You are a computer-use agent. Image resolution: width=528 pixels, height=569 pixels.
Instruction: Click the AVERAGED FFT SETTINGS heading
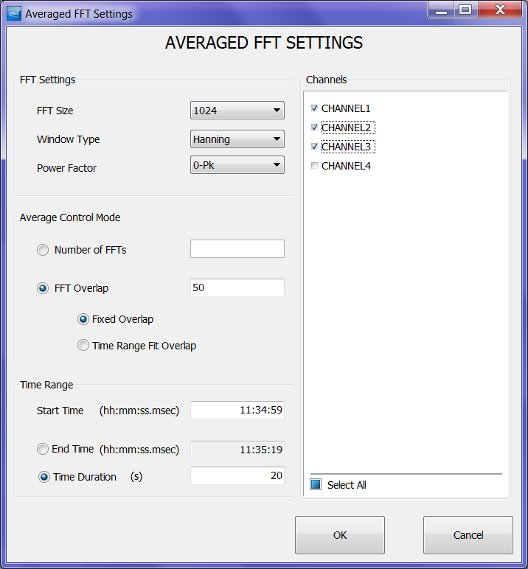click(x=264, y=43)
